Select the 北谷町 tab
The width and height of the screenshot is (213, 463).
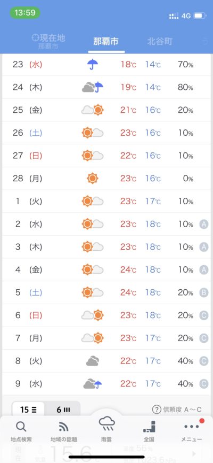(159, 41)
